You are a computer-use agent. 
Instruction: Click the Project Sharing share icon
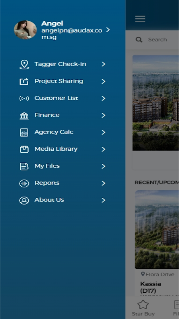pos(24,81)
